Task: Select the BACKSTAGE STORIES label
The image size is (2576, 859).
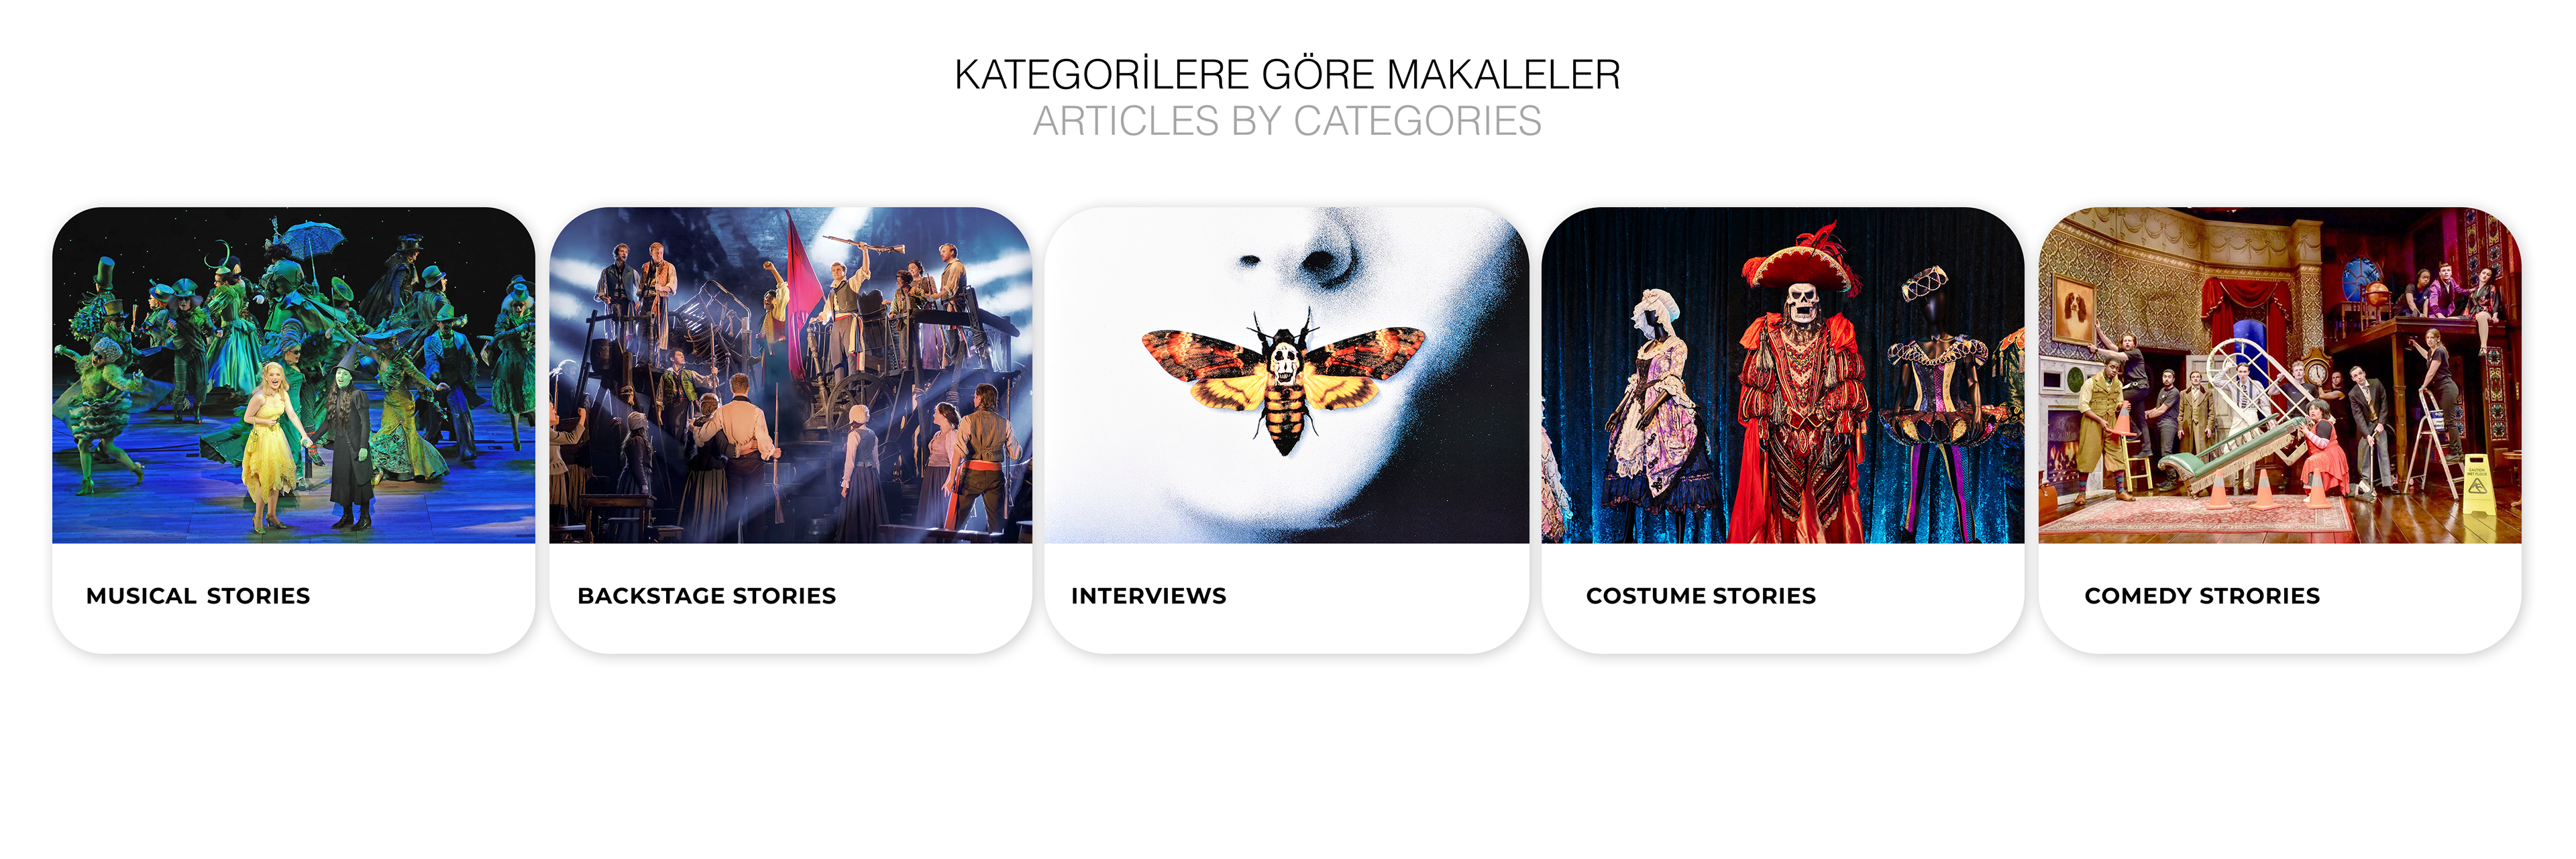Action: pyautogui.click(x=706, y=596)
